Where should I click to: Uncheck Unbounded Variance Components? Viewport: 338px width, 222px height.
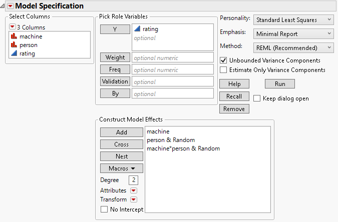223,60
